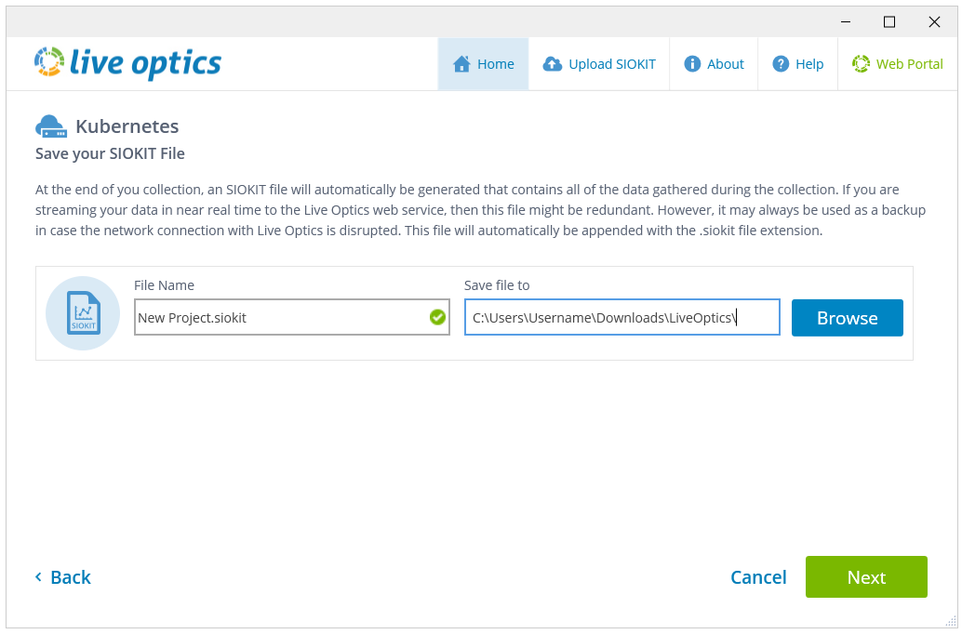Click the About info icon
The image size is (962, 634).
(x=692, y=64)
